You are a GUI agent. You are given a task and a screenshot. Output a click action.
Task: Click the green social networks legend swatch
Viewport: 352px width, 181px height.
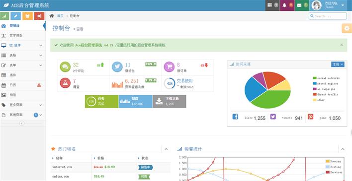click(315, 78)
